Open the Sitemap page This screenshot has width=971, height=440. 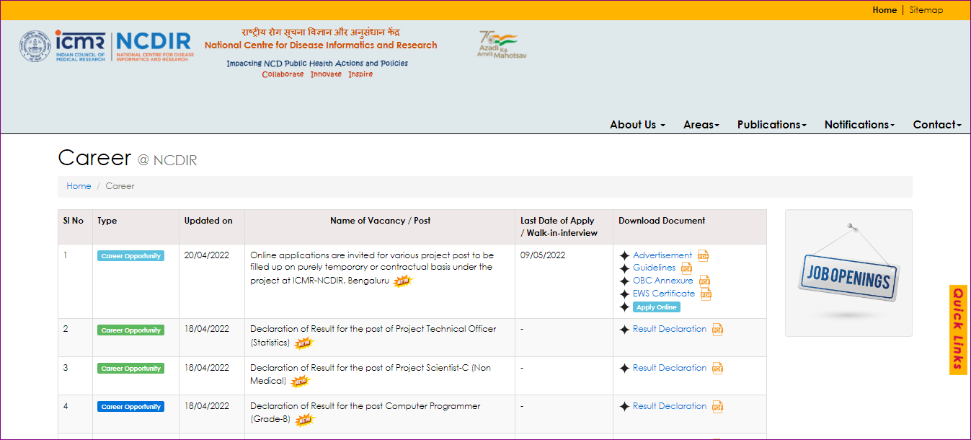(x=926, y=10)
